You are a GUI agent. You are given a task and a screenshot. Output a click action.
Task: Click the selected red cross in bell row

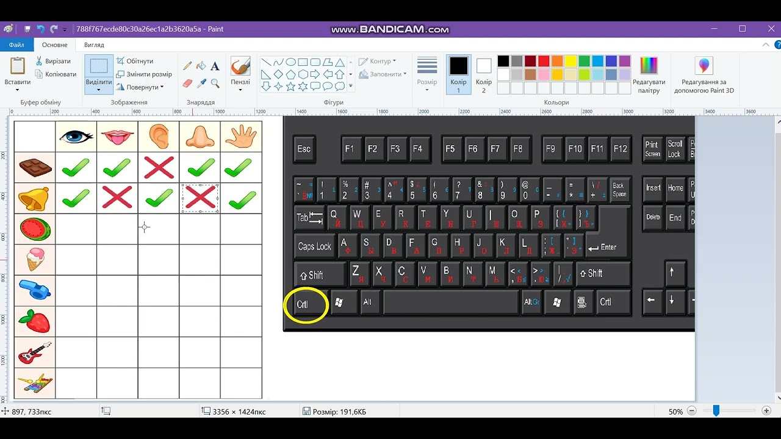(x=200, y=198)
